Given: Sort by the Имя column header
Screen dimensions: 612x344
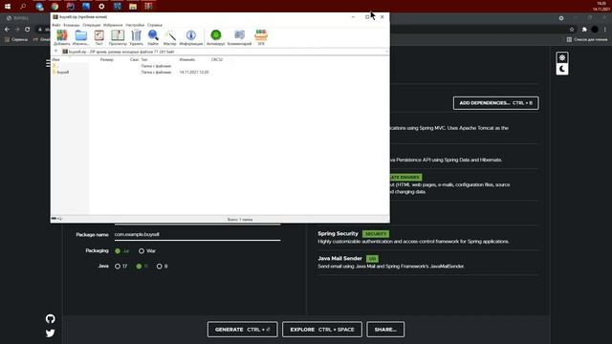Looking at the screenshot, I should (x=56, y=59).
